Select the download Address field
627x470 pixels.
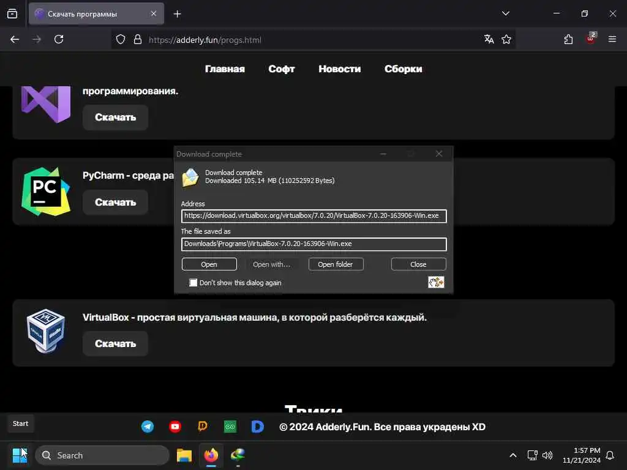coord(314,216)
